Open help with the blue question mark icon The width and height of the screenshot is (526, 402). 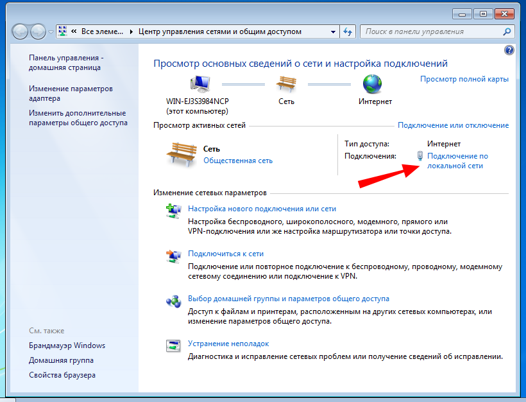(509, 50)
